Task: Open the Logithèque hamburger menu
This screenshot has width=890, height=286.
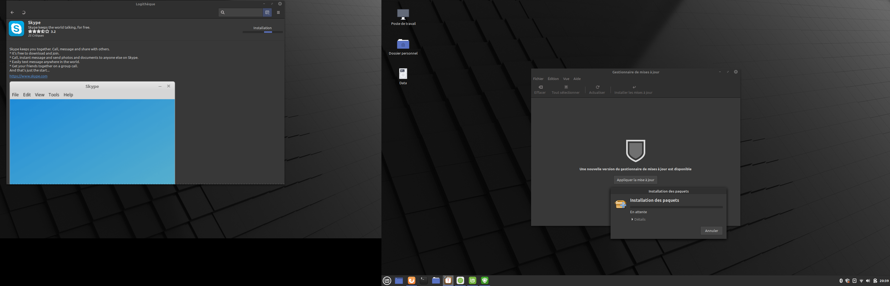Action: (x=278, y=12)
